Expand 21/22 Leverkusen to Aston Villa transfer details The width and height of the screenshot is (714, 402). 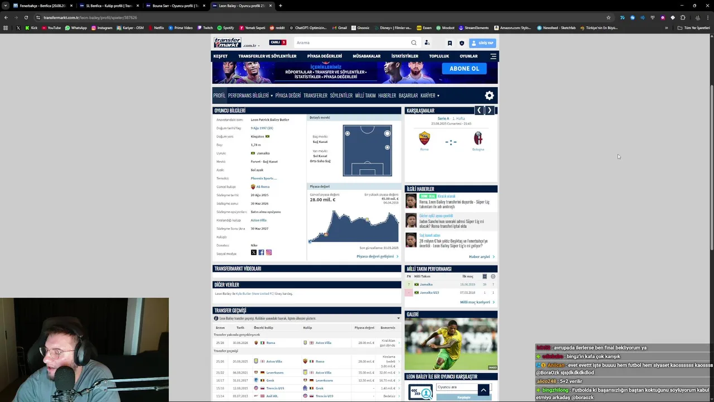tap(398, 372)
